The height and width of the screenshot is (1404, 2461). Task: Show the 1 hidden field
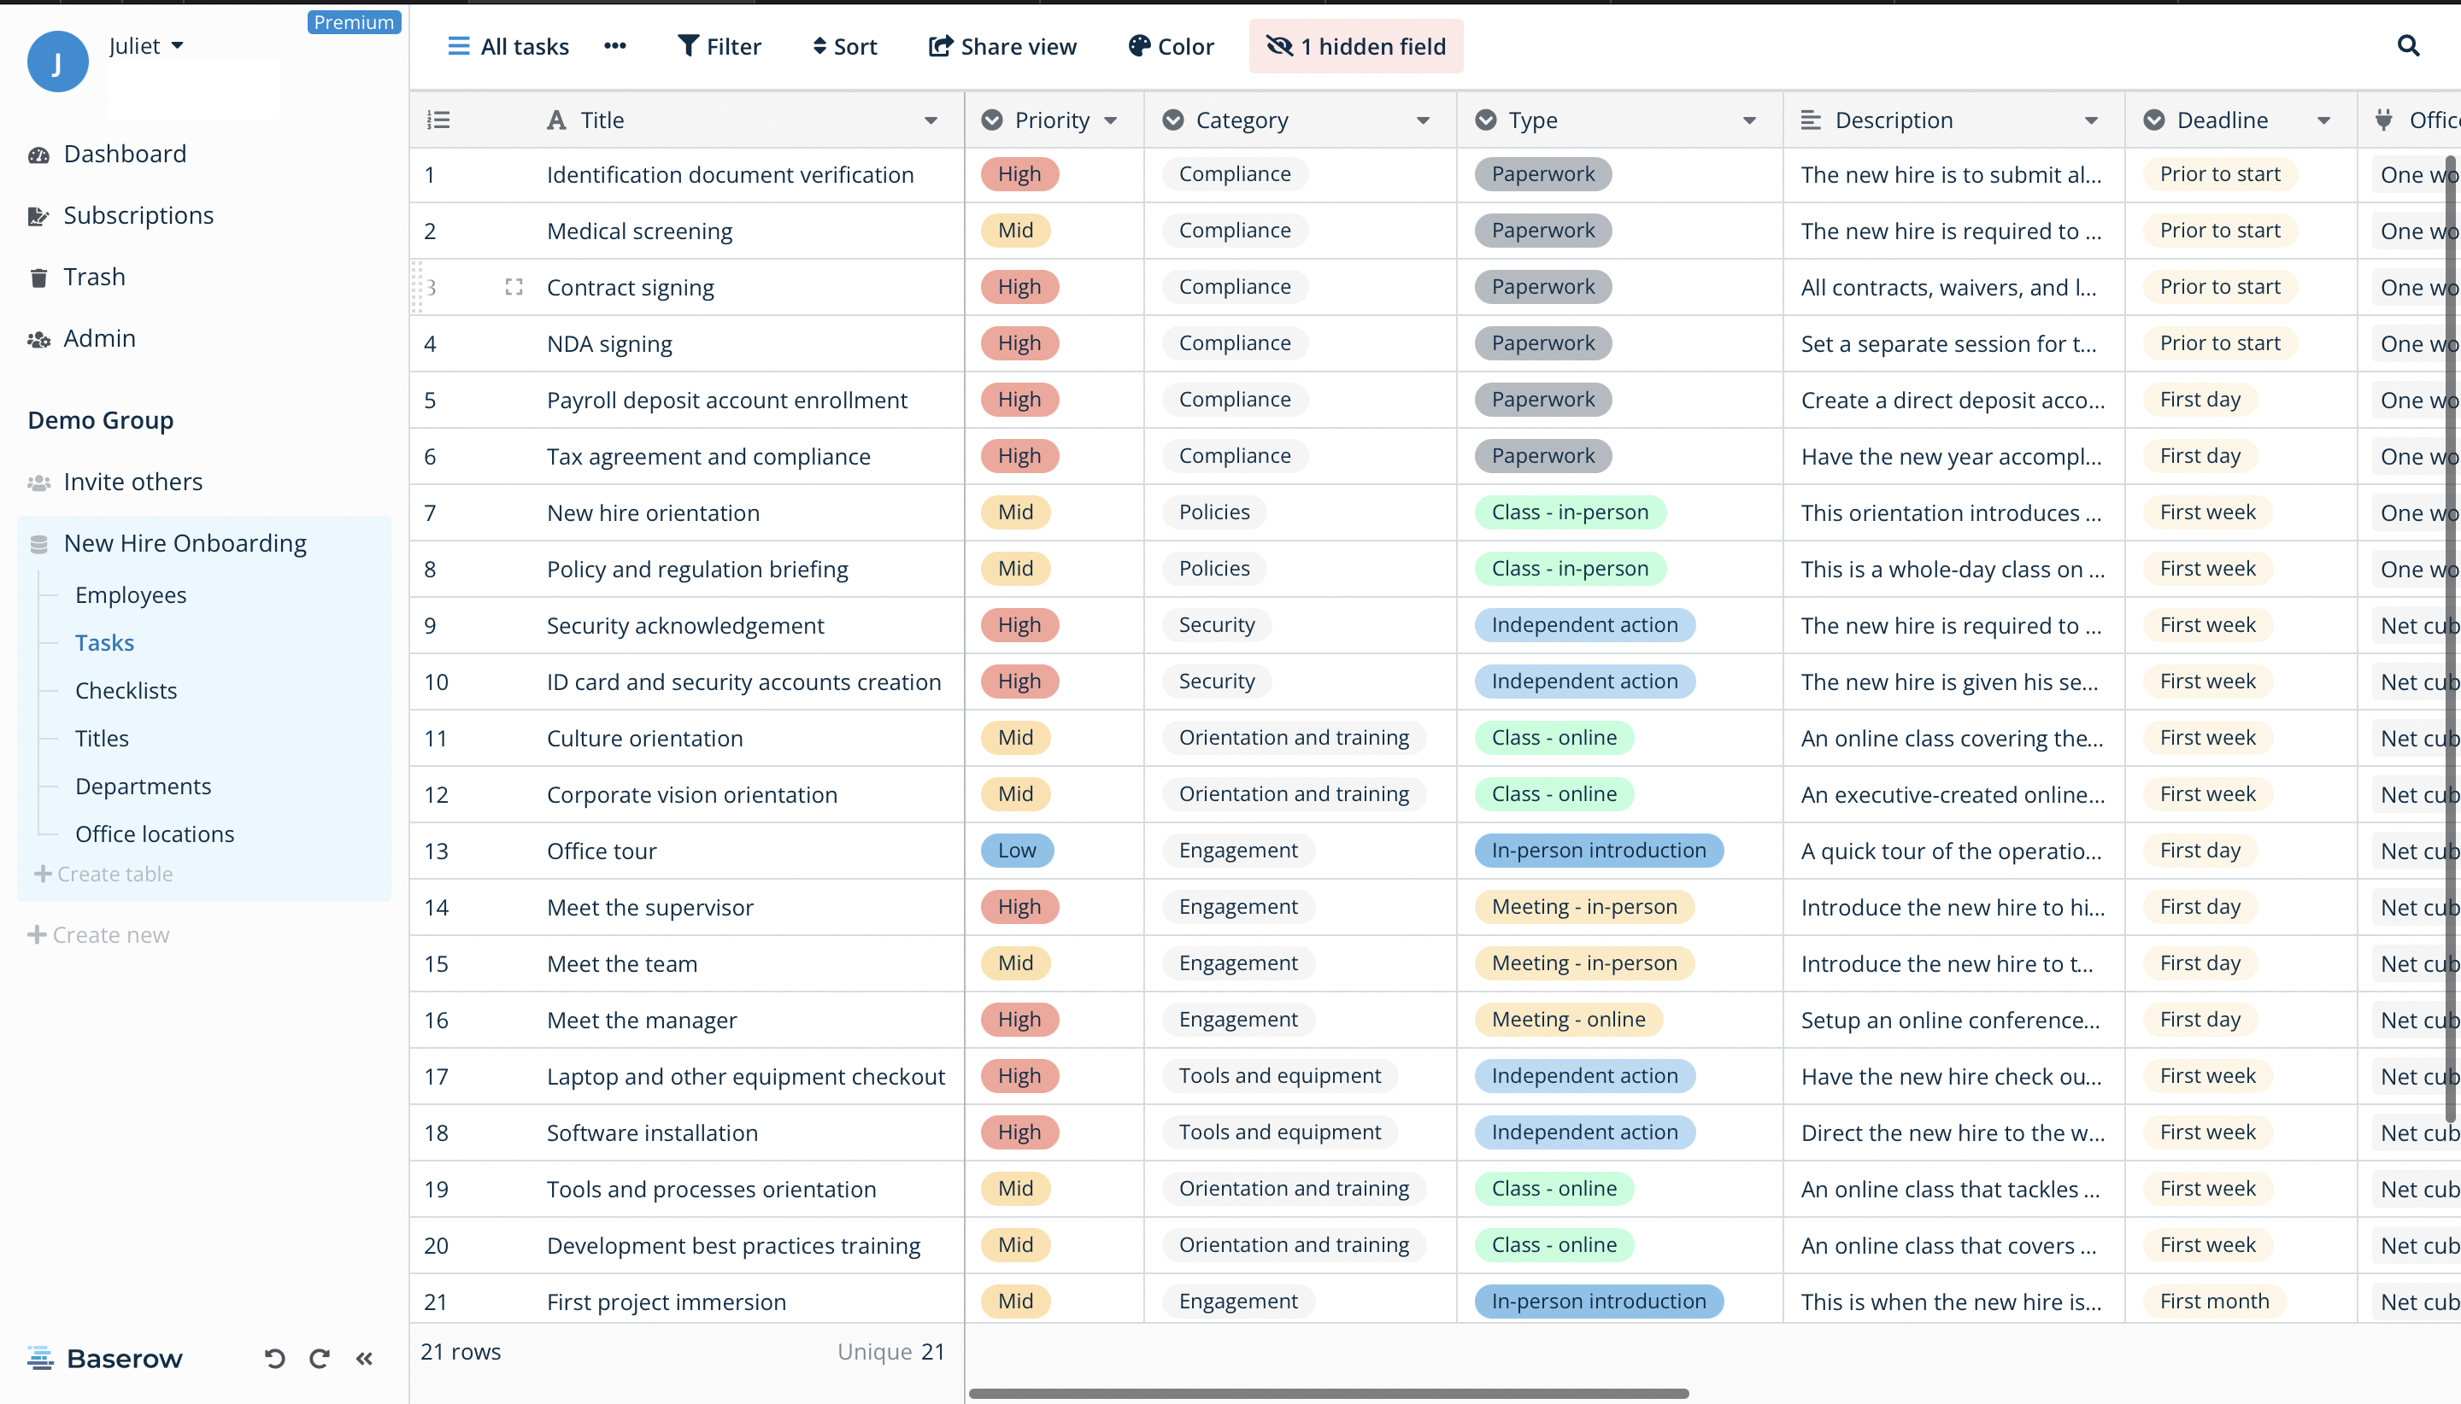tap(1355, 46)
